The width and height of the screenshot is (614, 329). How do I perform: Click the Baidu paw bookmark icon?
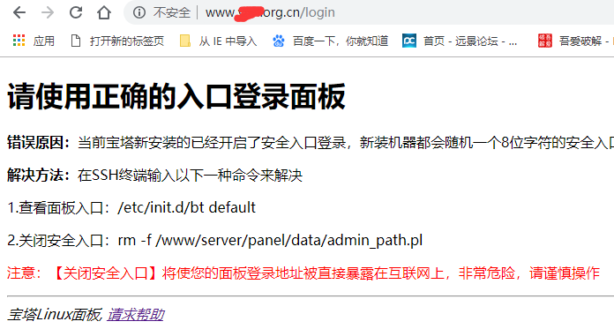[279, 41]
